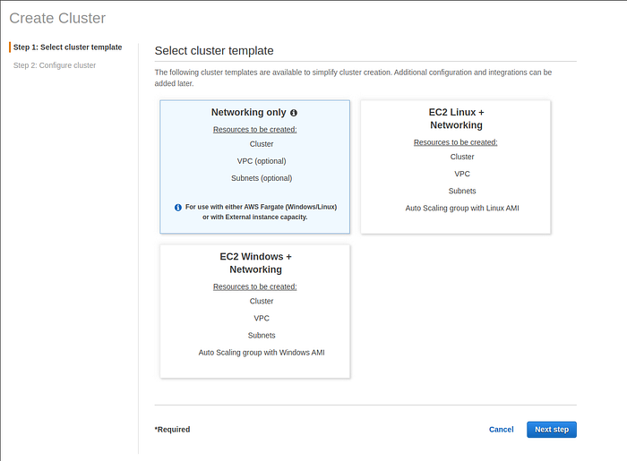Click the Select cluster template section heading
Viewport: 627px width, 461px height.
tap(214, 51)
